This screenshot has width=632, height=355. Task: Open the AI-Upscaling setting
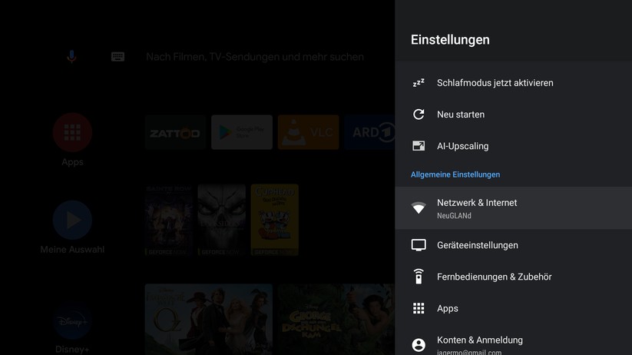point(462,146)
